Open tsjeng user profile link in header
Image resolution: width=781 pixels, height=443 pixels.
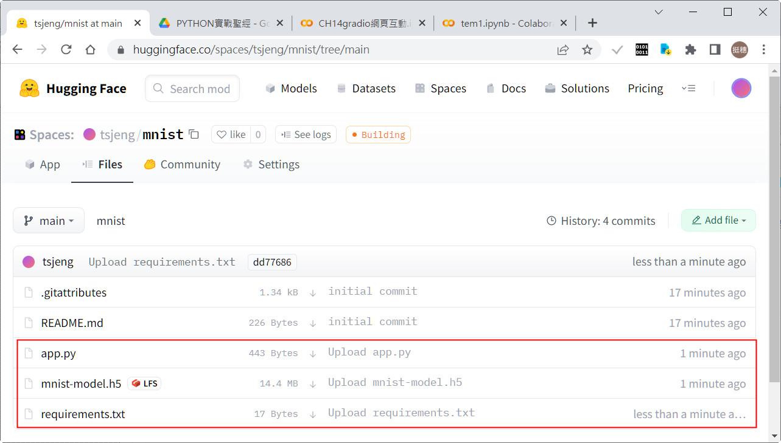[117, 134]
